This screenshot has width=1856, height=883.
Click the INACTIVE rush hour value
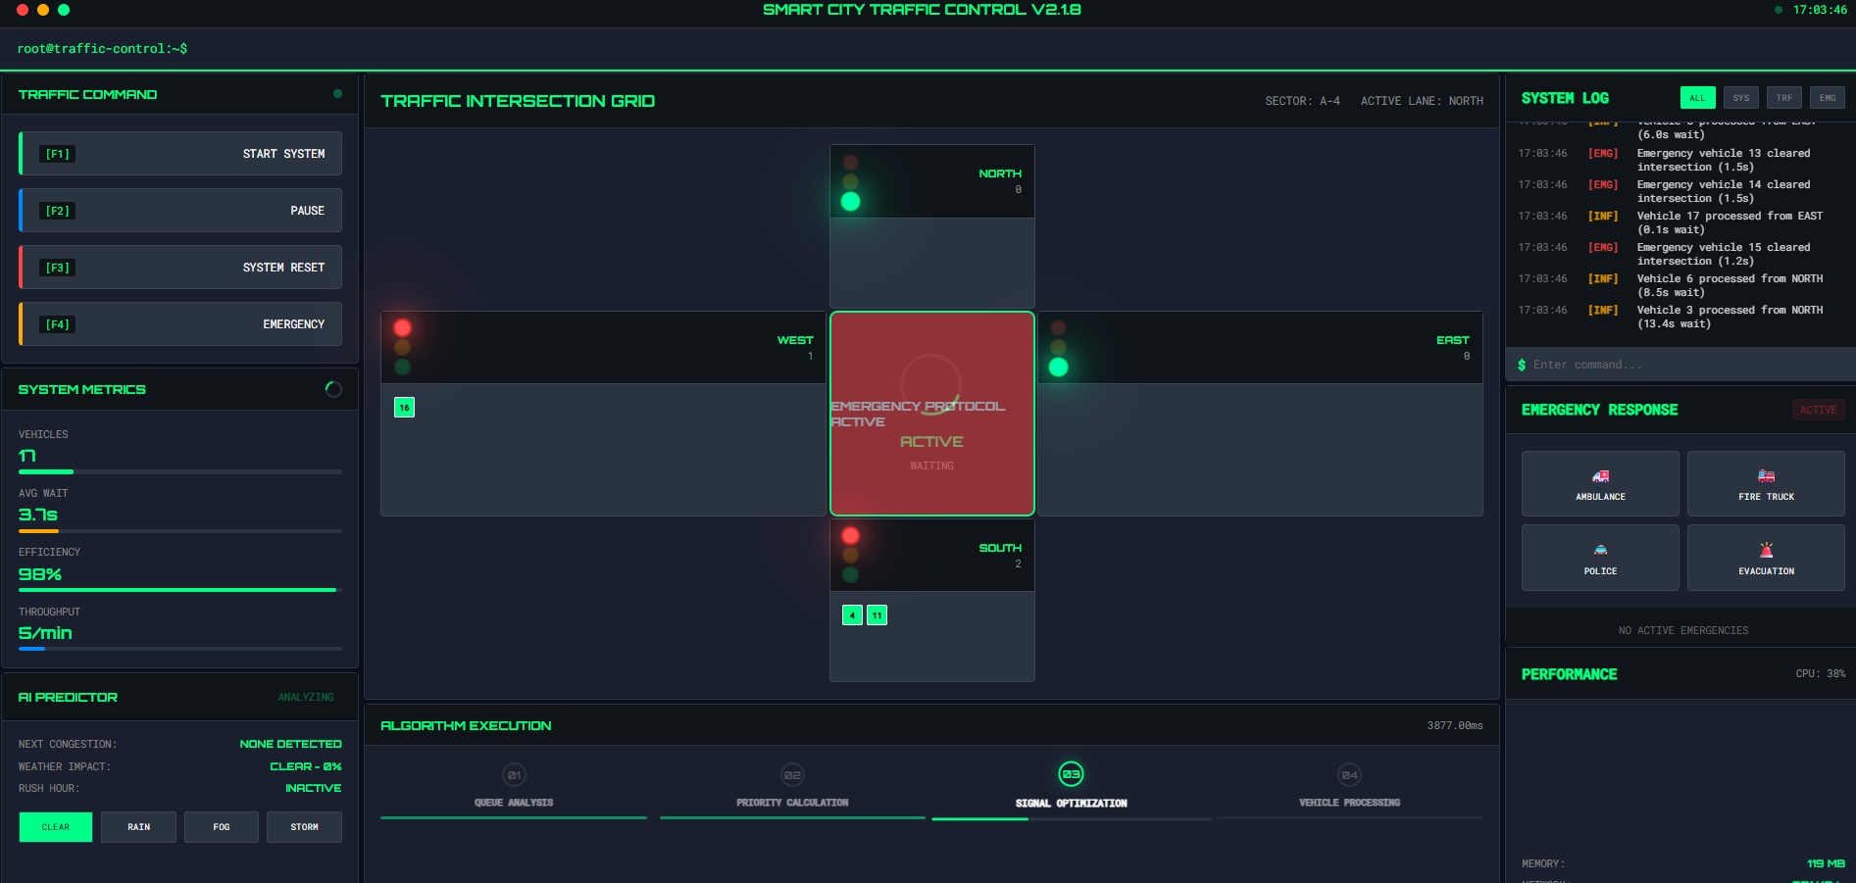point(314,788)
